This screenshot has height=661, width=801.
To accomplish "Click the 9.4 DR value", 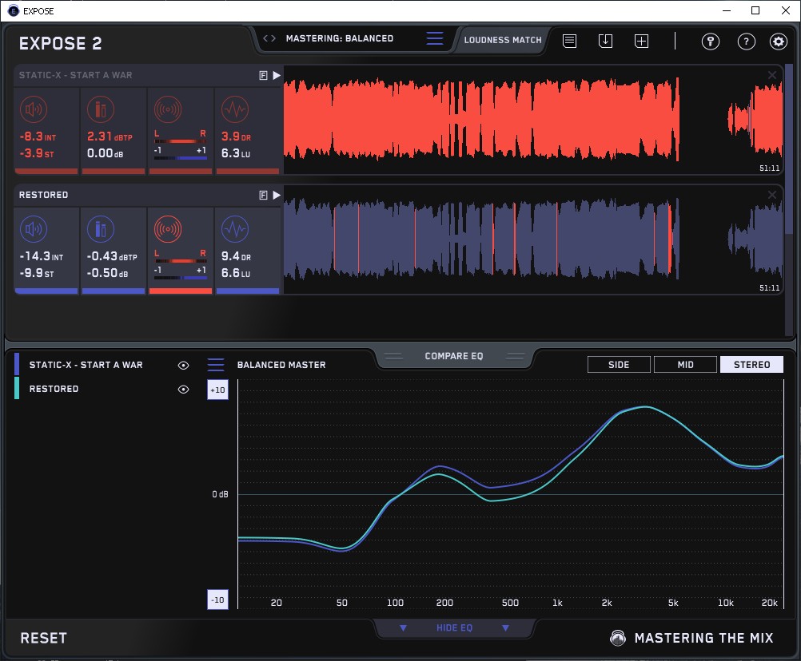I will pyautogui.click(x=236, y=256).
